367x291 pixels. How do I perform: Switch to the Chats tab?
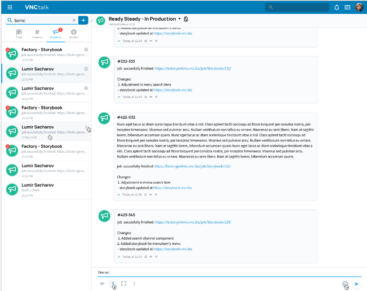coord(19,34)
